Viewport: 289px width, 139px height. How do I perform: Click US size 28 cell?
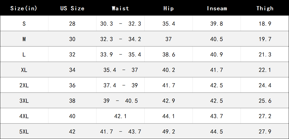(x=72, y=24)
